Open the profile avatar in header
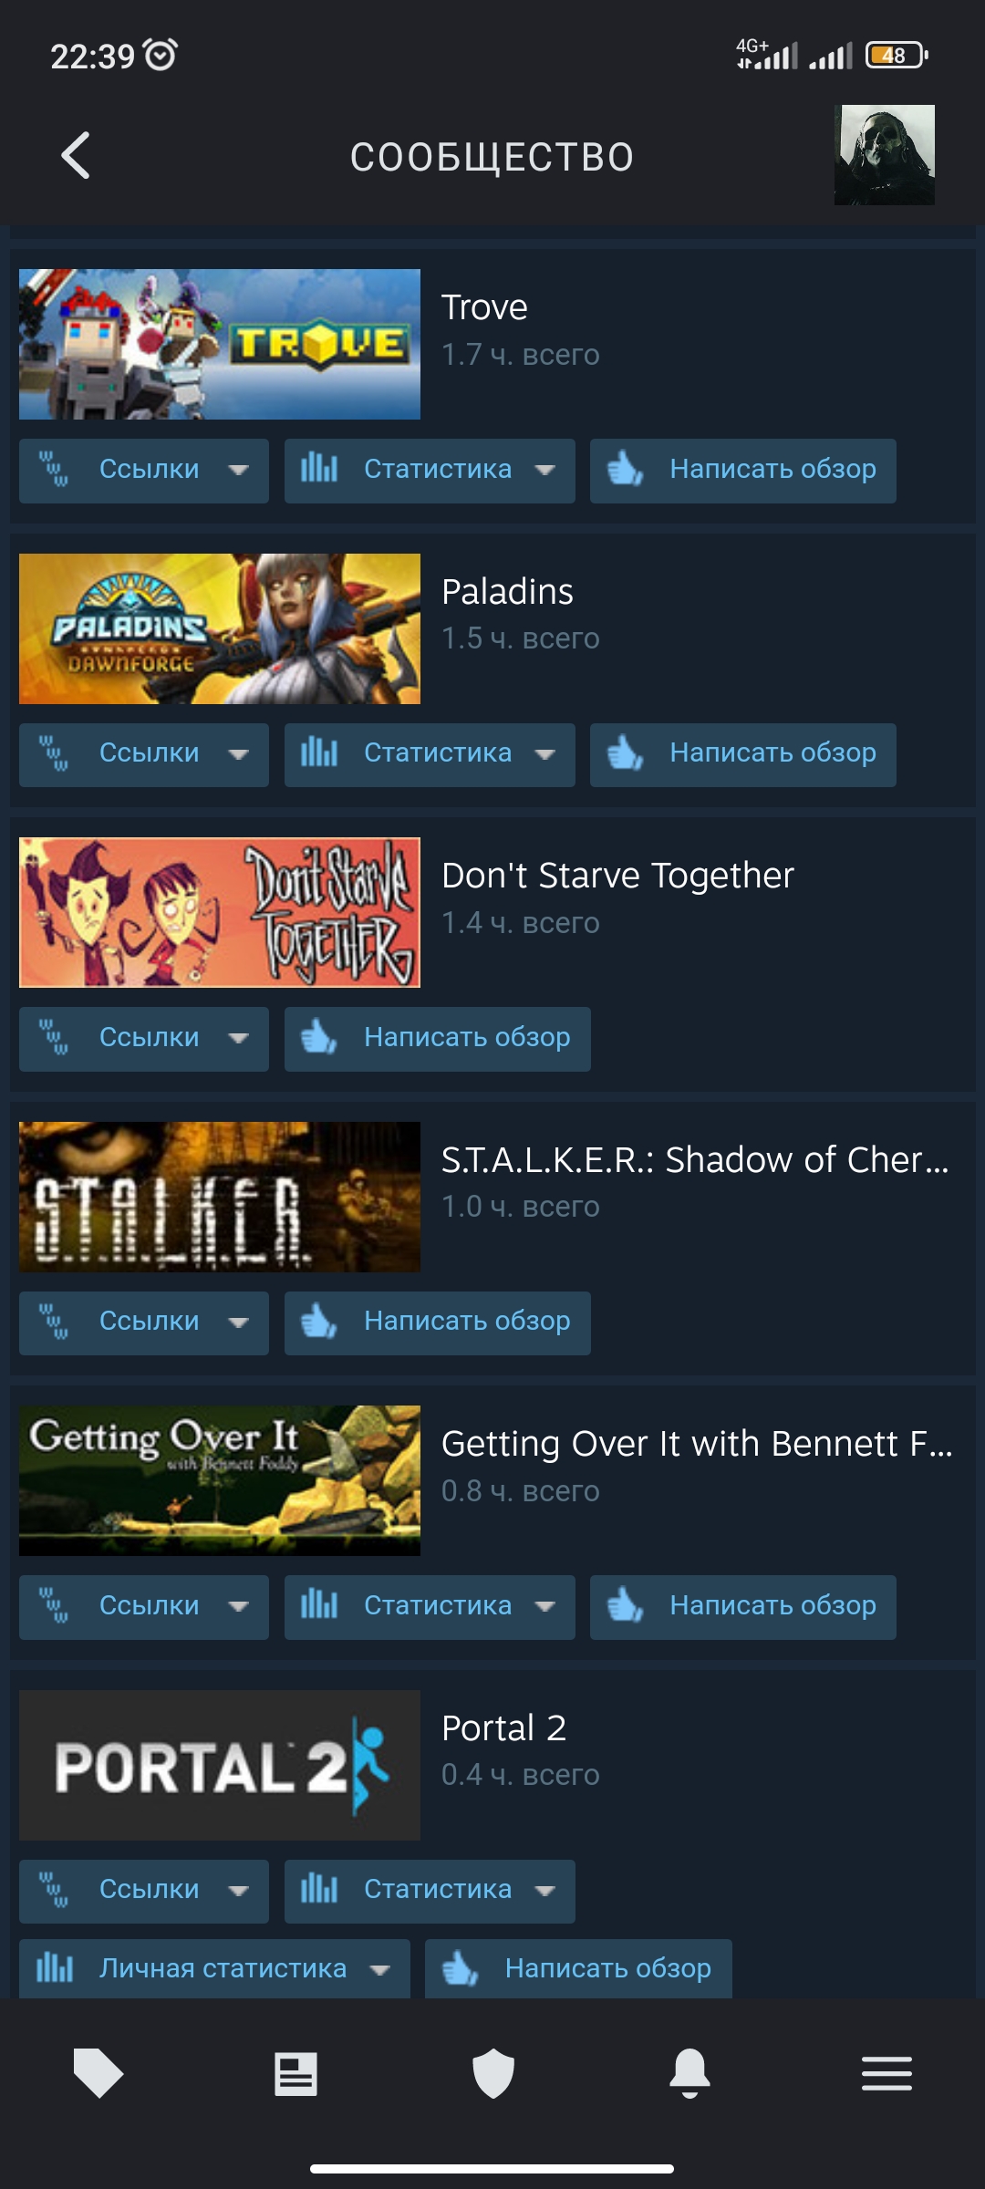 tap(884, 155)
